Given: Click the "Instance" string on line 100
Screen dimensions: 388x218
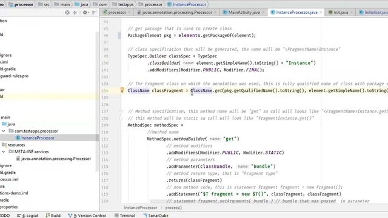Looking at the screenshot, I should tap(299, 63).
